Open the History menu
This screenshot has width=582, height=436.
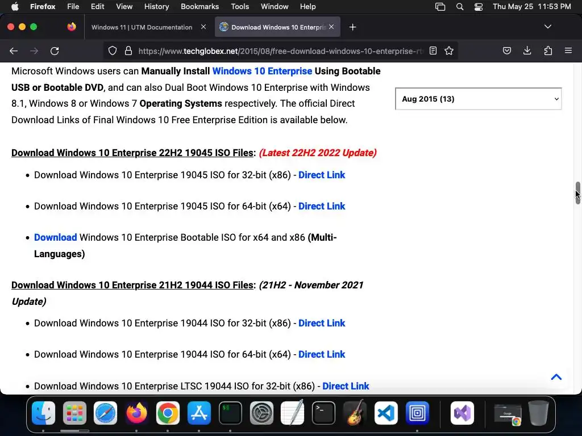pos(156,7)
